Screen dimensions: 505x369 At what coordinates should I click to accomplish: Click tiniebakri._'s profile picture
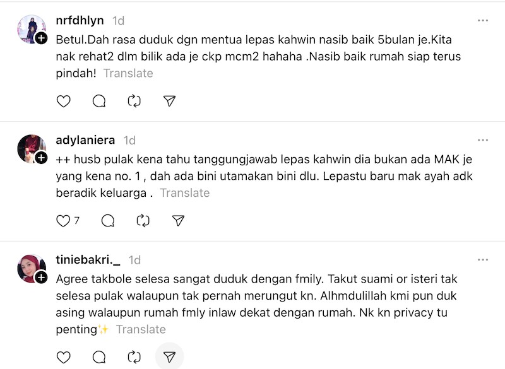tap(31, 269)
